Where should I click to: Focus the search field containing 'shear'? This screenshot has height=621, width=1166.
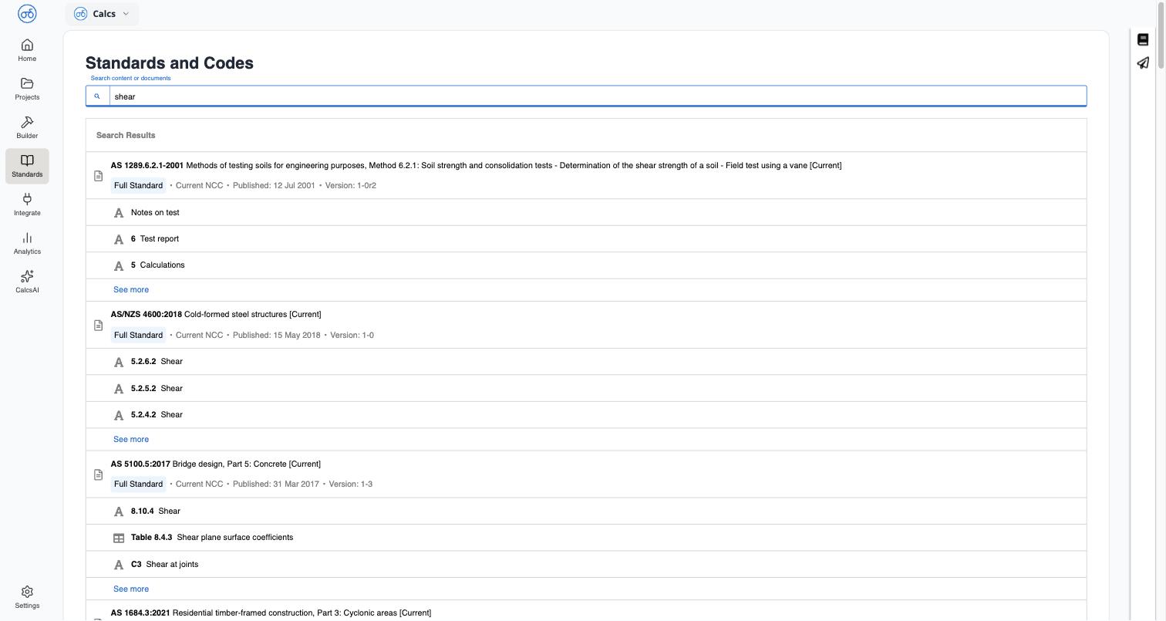pyautogui.click(x=598, y=96)
